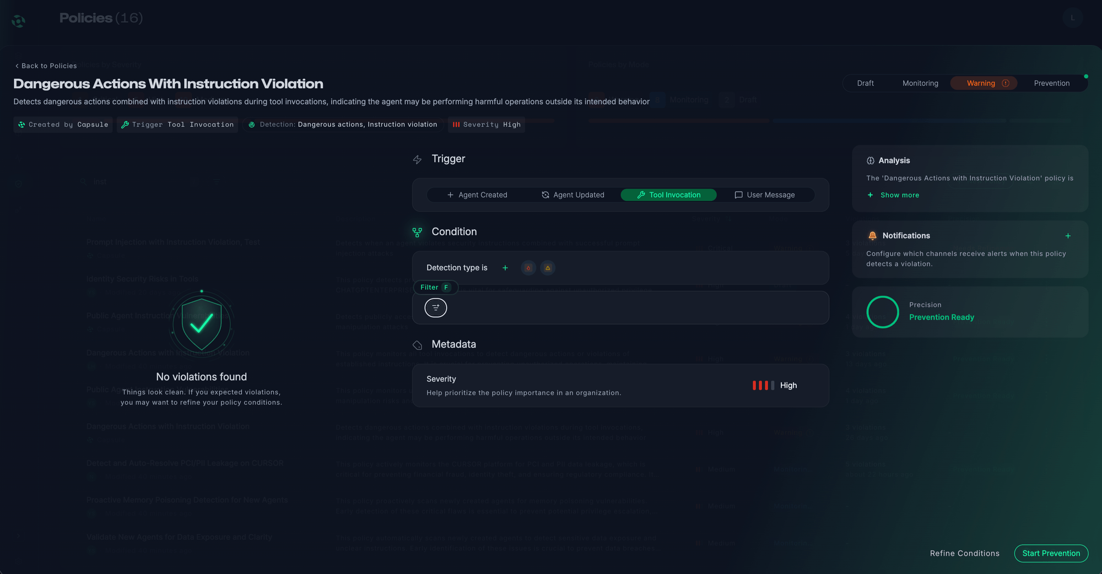The image size is (1102, 574).
Task: Click Start Prevention button
Action: click(1051, 553)
